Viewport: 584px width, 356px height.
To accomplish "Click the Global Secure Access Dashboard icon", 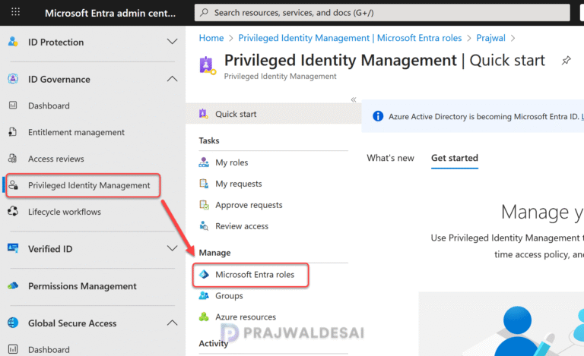I will (x=13, y=349).
